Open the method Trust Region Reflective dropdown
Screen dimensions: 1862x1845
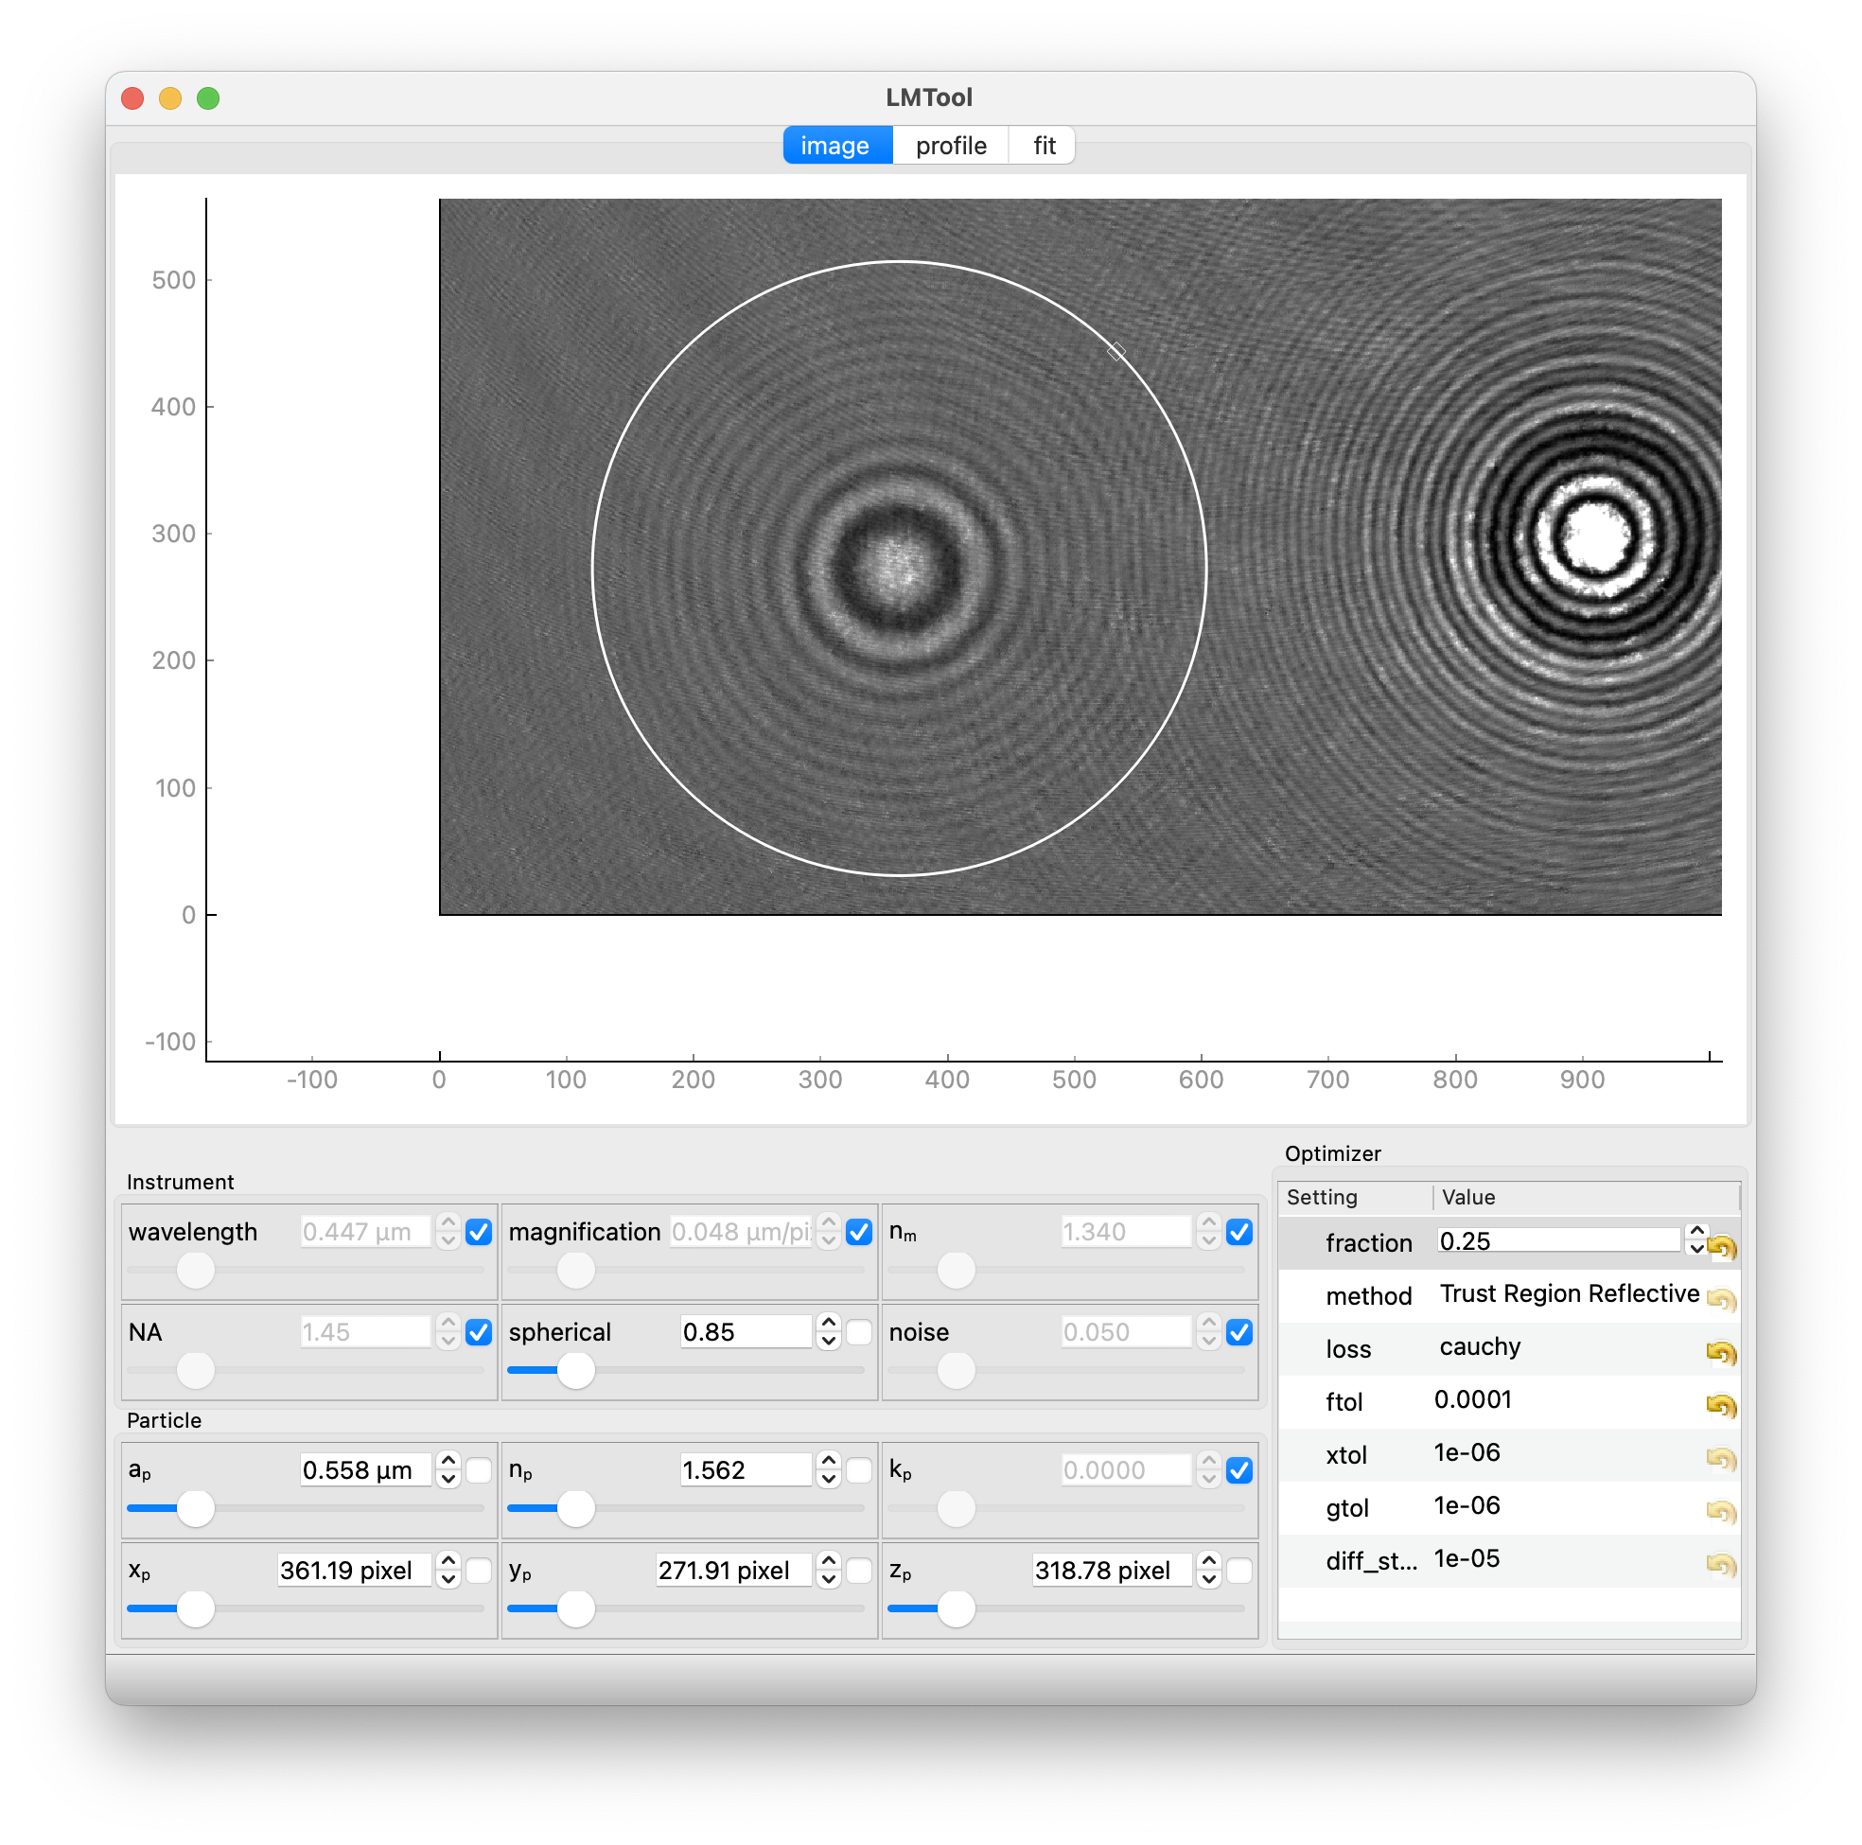1568,1293
